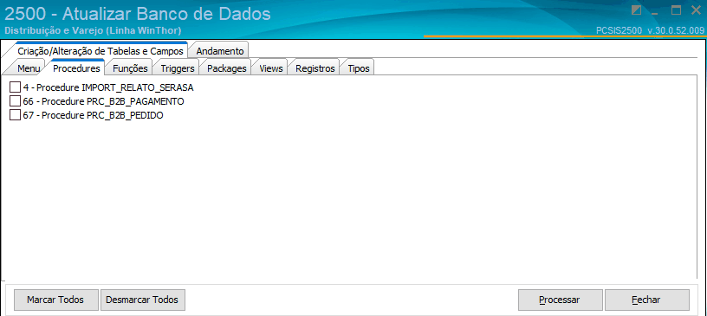Close the window with the X icon

(696, 10)
